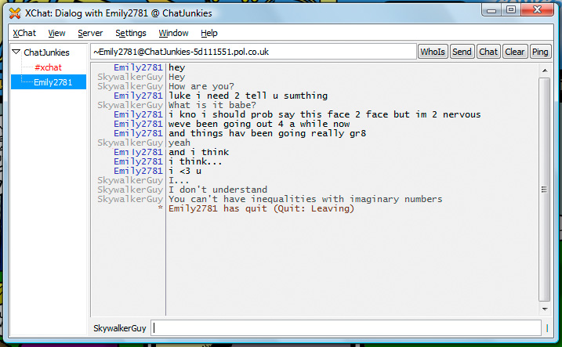Maximize the XChat window
This screenshot has height=347, width=562.
[511, 10]
